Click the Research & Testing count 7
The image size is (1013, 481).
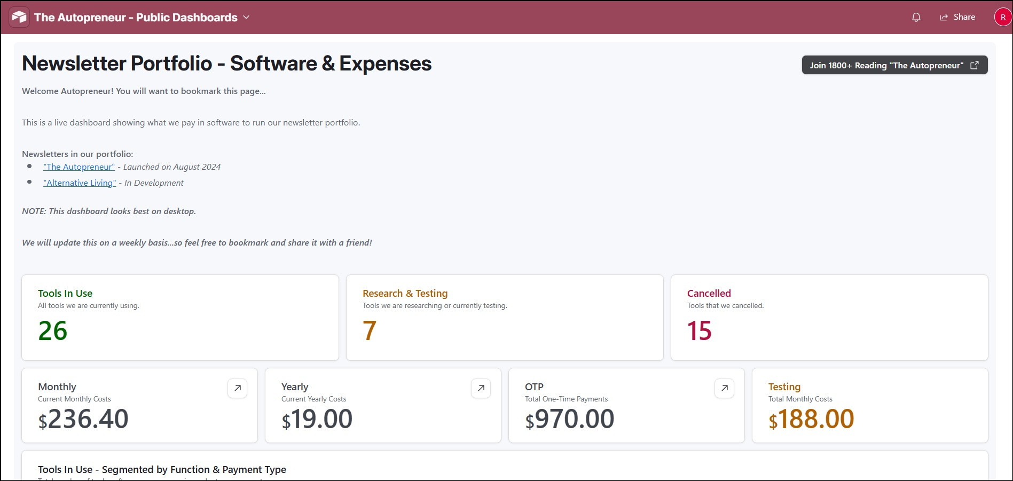[x=370, y=331]
